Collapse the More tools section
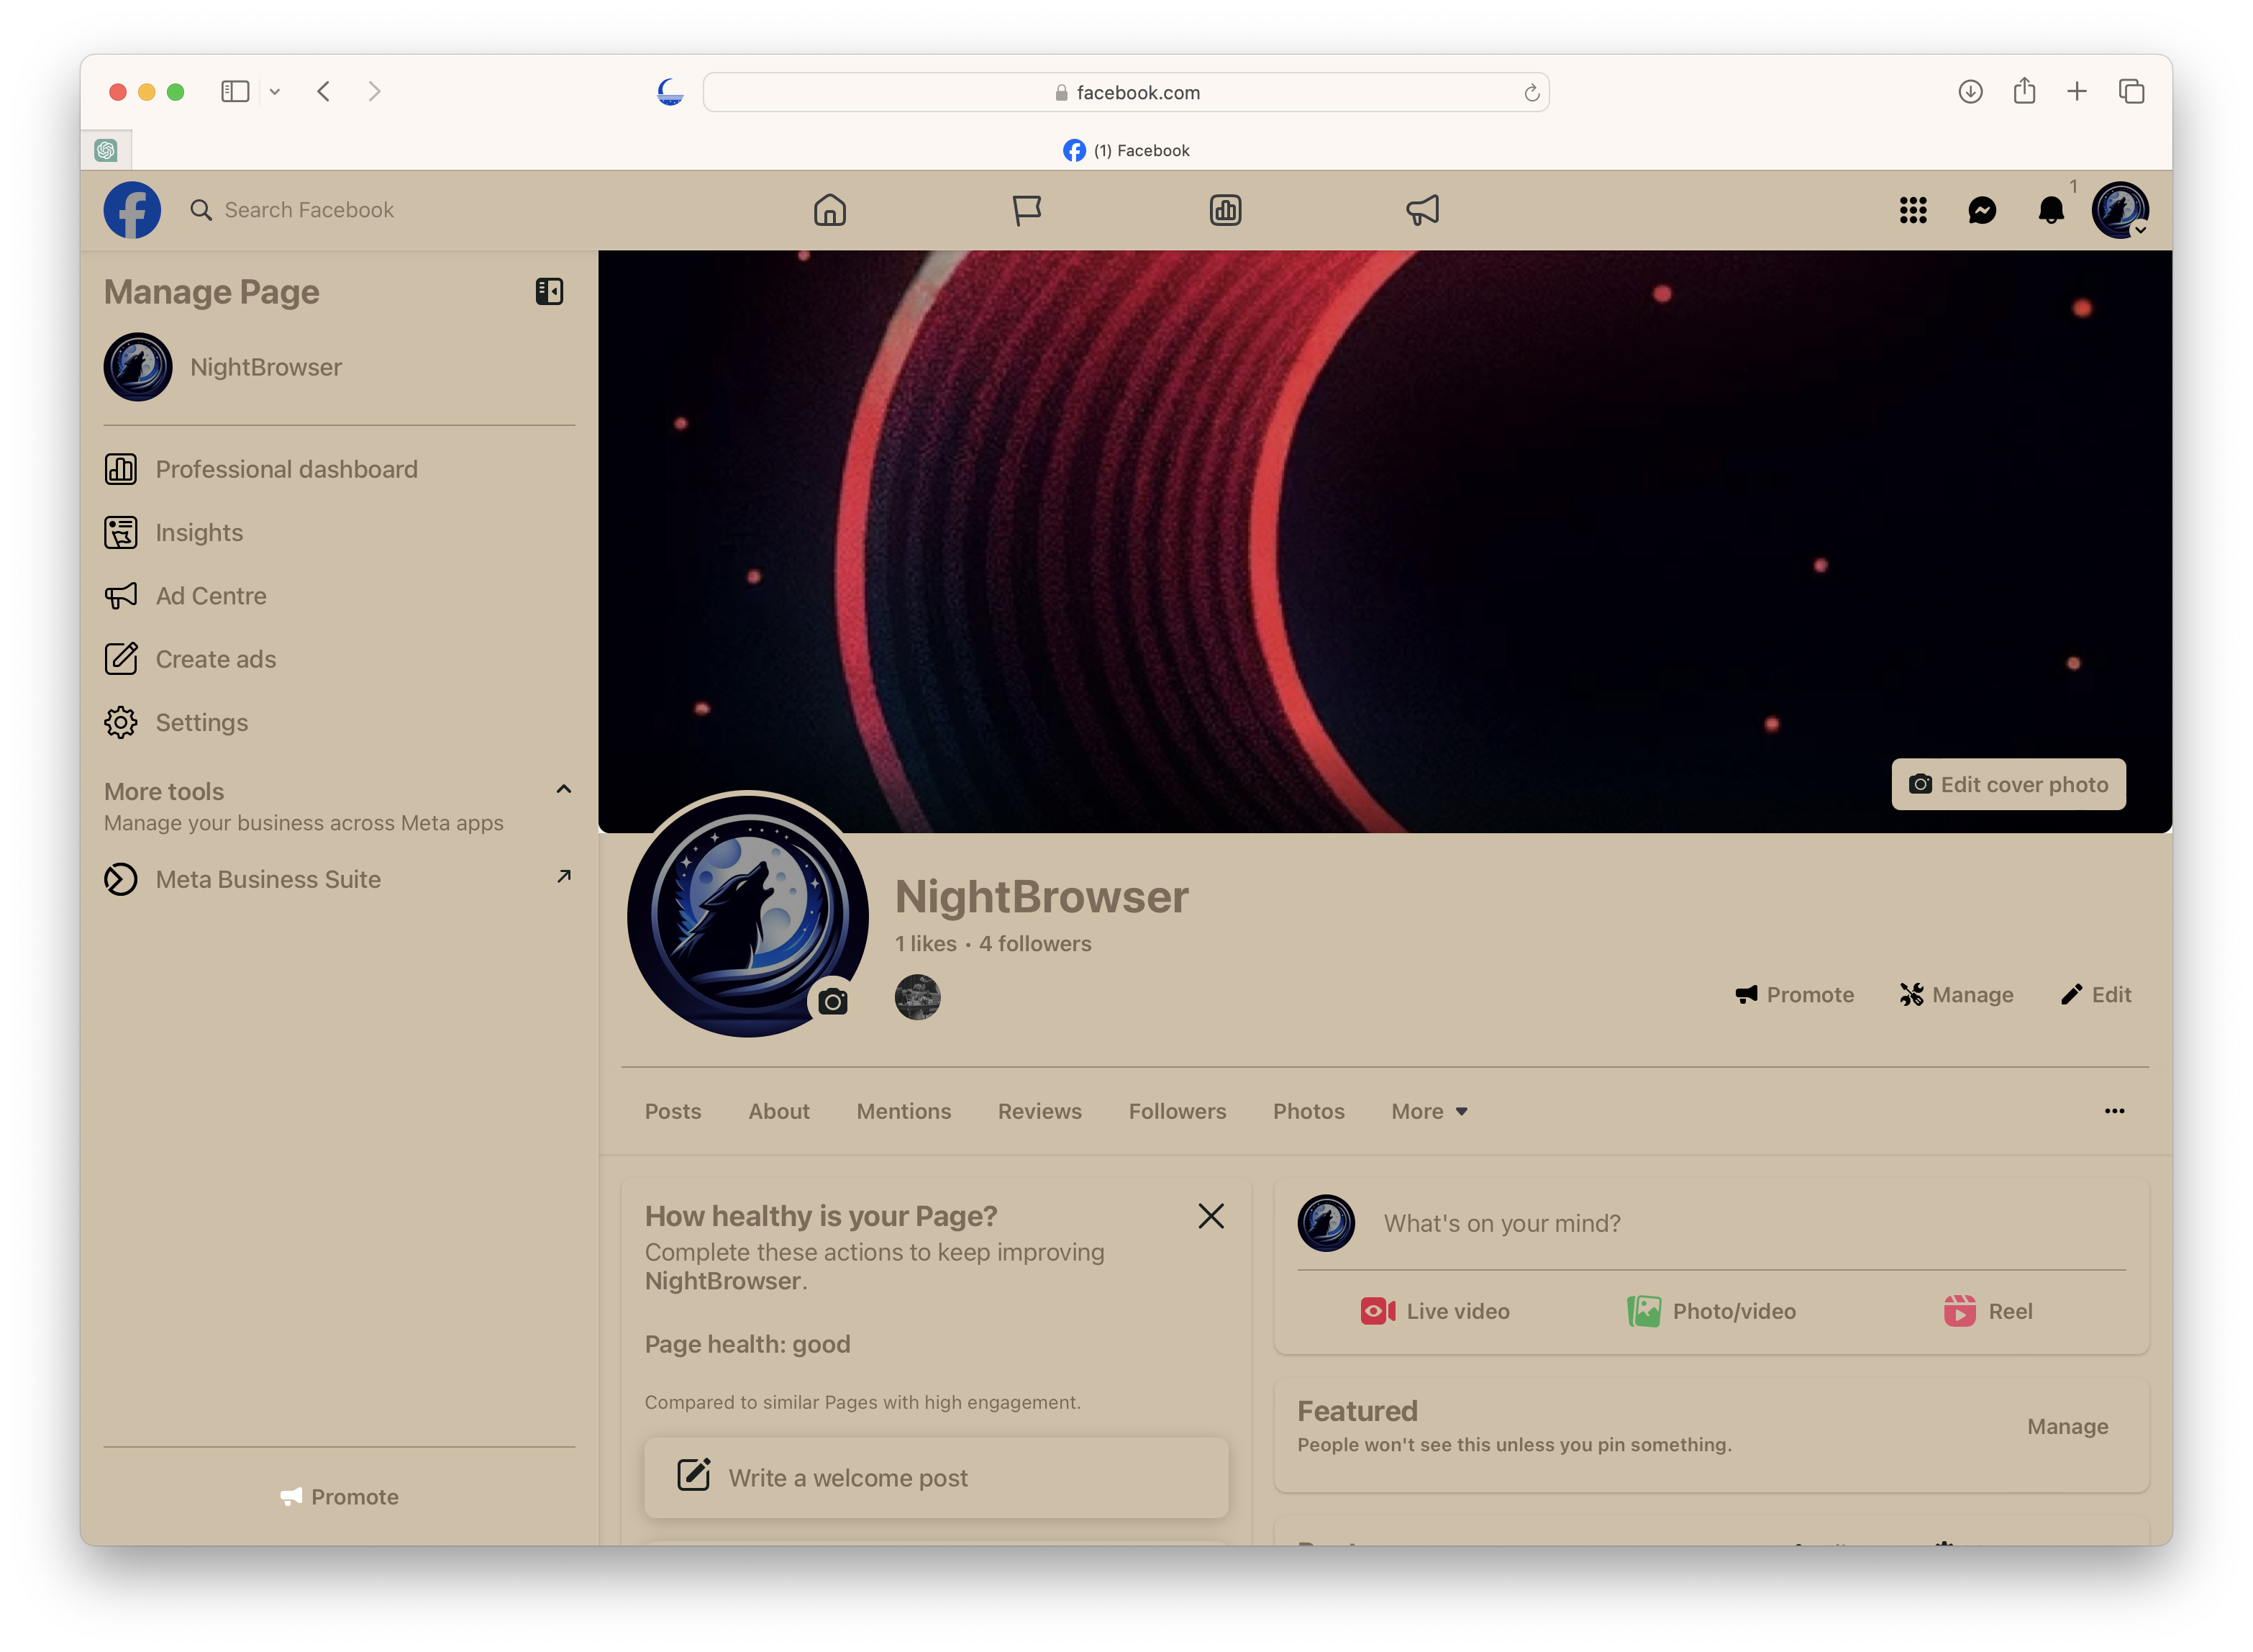This screenshot has height=1652, width=2253. pyautogui.click(x=564, y=790)
